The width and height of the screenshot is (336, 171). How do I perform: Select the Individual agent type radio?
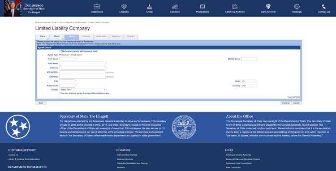[60, 55]
